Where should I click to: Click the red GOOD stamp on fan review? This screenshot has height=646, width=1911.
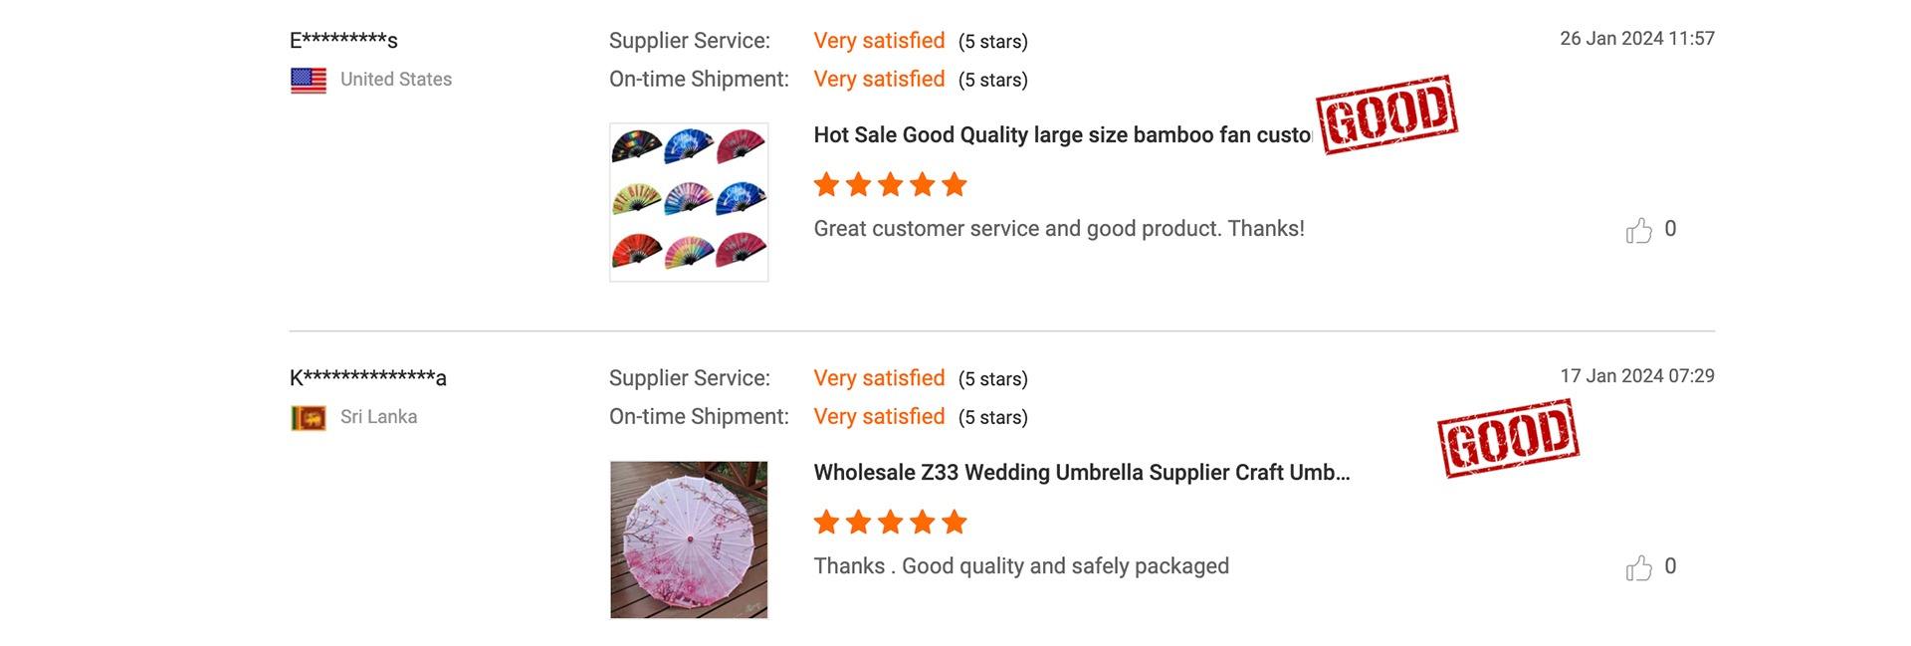pos(1386,114)
